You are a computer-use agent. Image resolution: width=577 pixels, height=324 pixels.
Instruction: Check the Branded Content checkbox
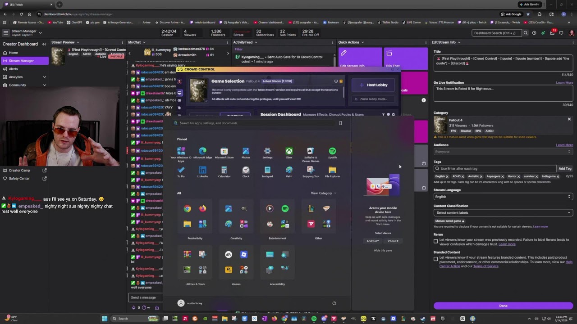(x=436, y=259)
